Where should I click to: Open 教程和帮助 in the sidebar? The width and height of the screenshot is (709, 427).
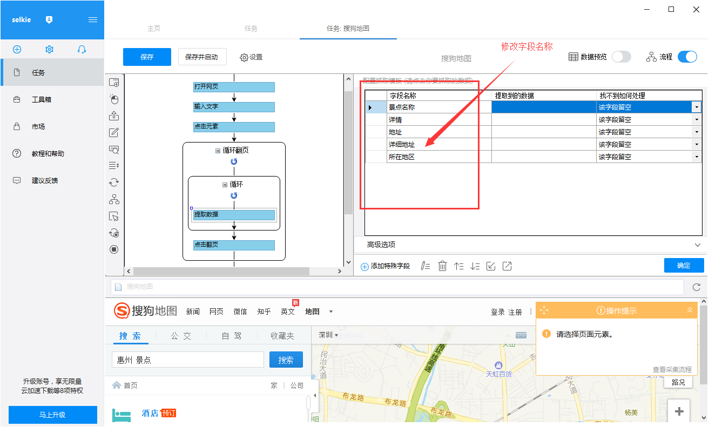coord(52,153)
